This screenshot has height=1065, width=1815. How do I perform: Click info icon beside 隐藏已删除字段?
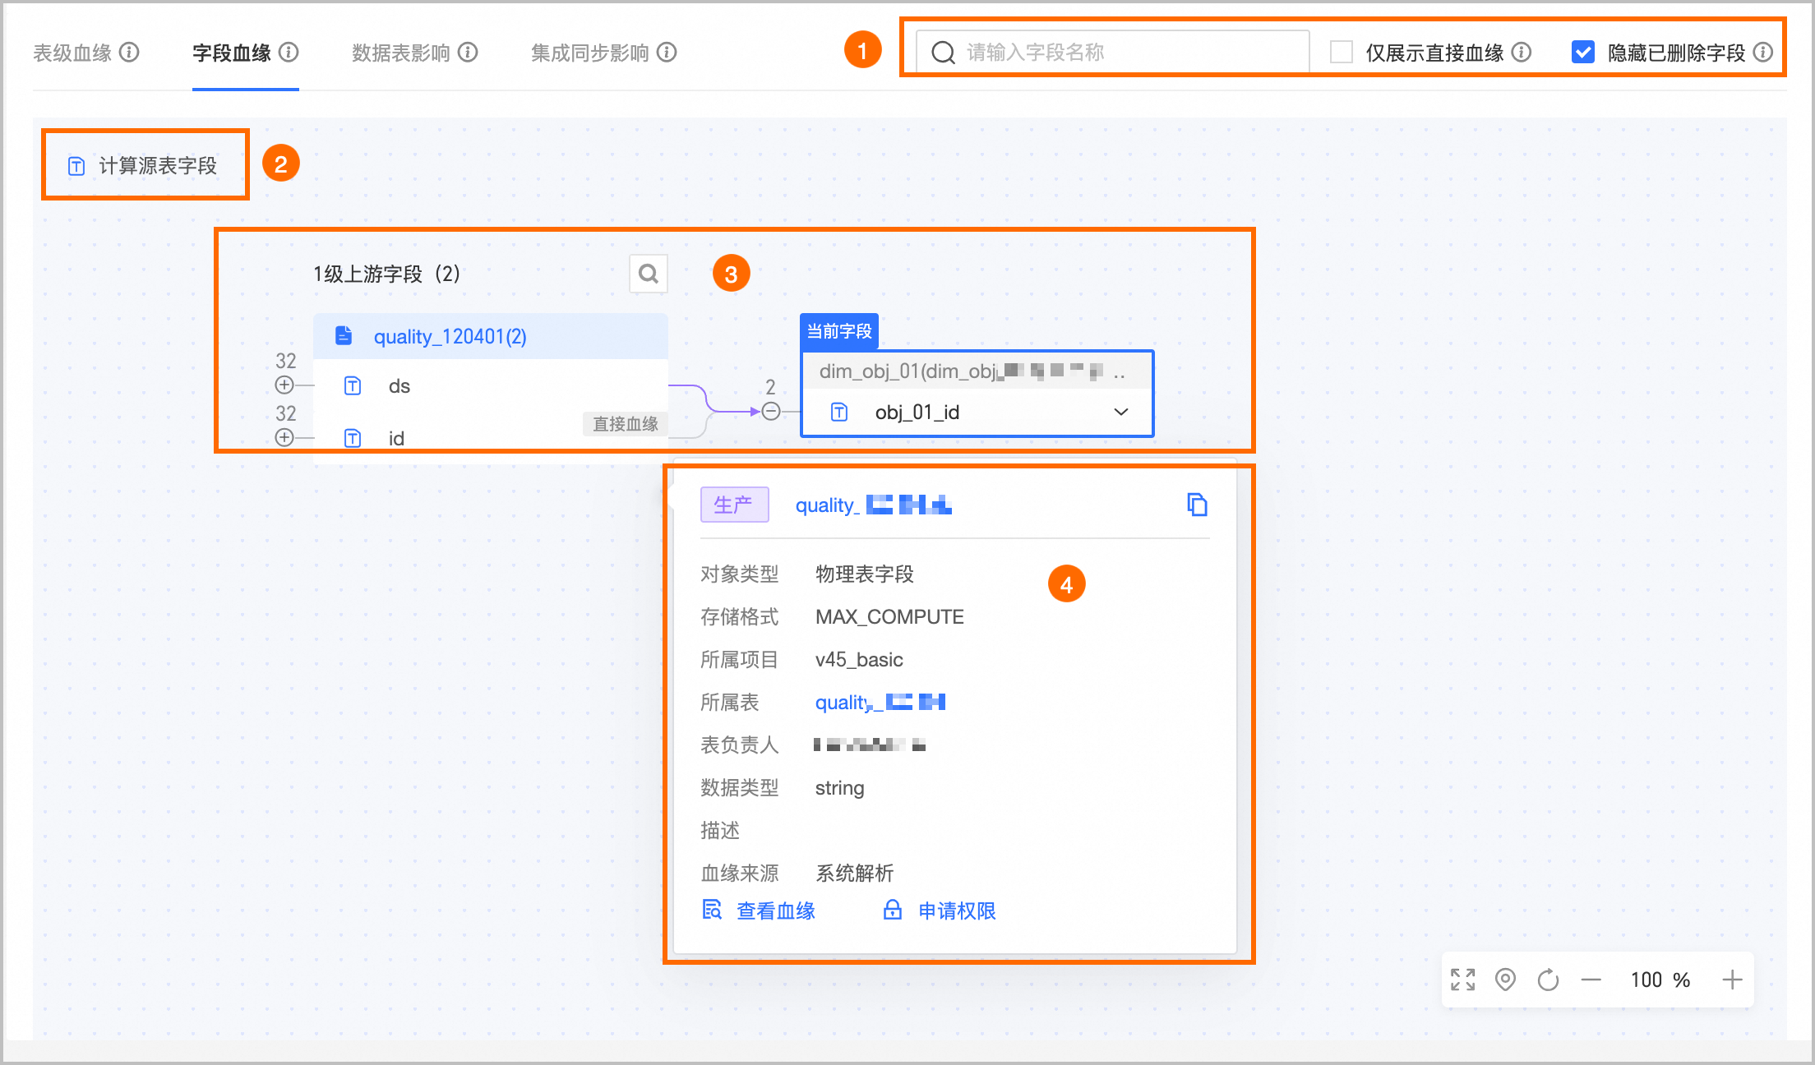coord(1762,53)
